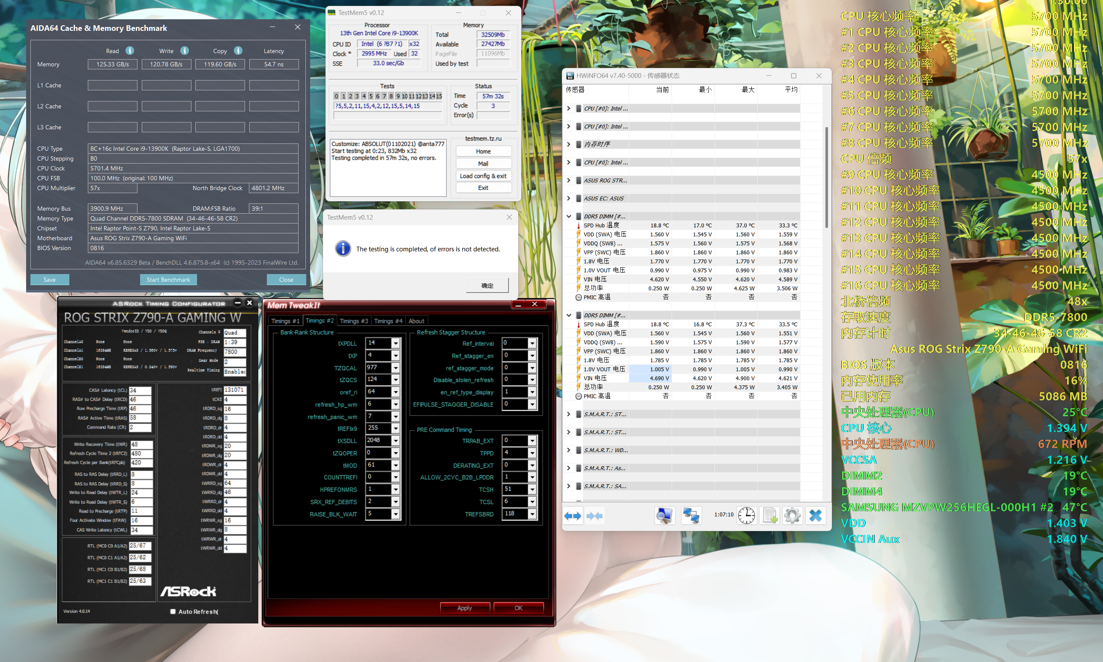Open the Ref_interval dropdown
Screen dimensions: 1103x662
point(532,343)
